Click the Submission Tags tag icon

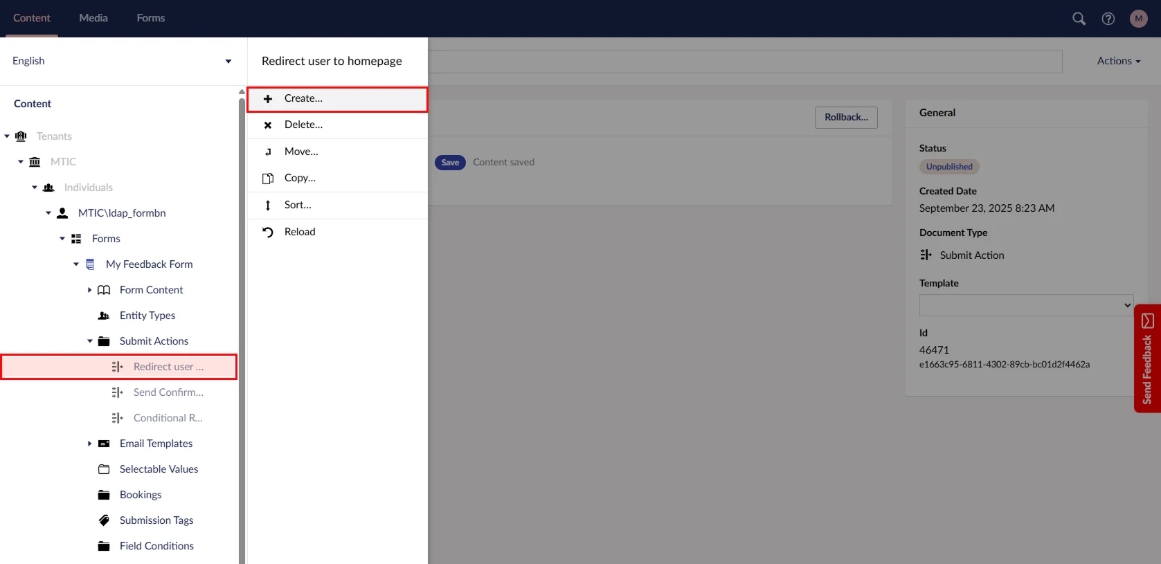click(104, 520)
